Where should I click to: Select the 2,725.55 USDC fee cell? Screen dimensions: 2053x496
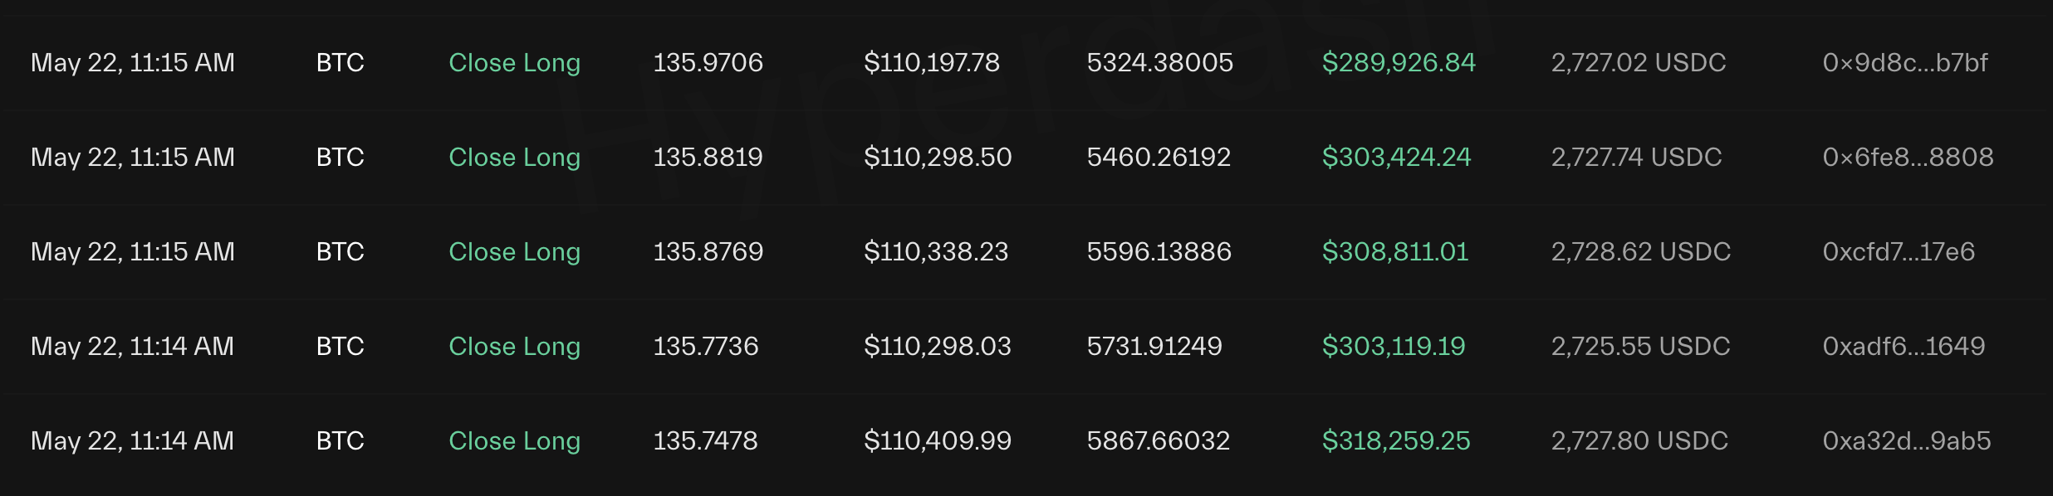click(1640, 347)
